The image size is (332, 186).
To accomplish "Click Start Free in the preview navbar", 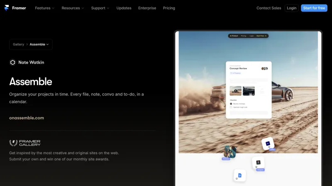I will 261,36.
